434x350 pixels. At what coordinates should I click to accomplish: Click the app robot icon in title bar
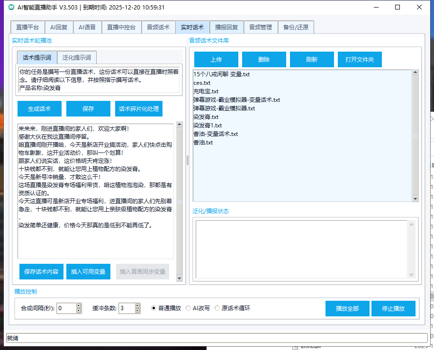(x=11, y=7)
